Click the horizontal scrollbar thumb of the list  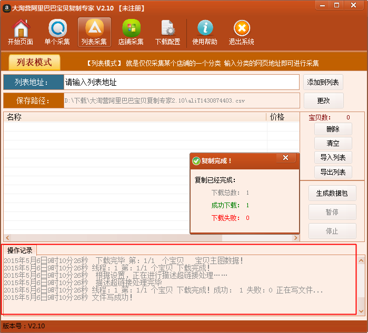click(116, 238)
